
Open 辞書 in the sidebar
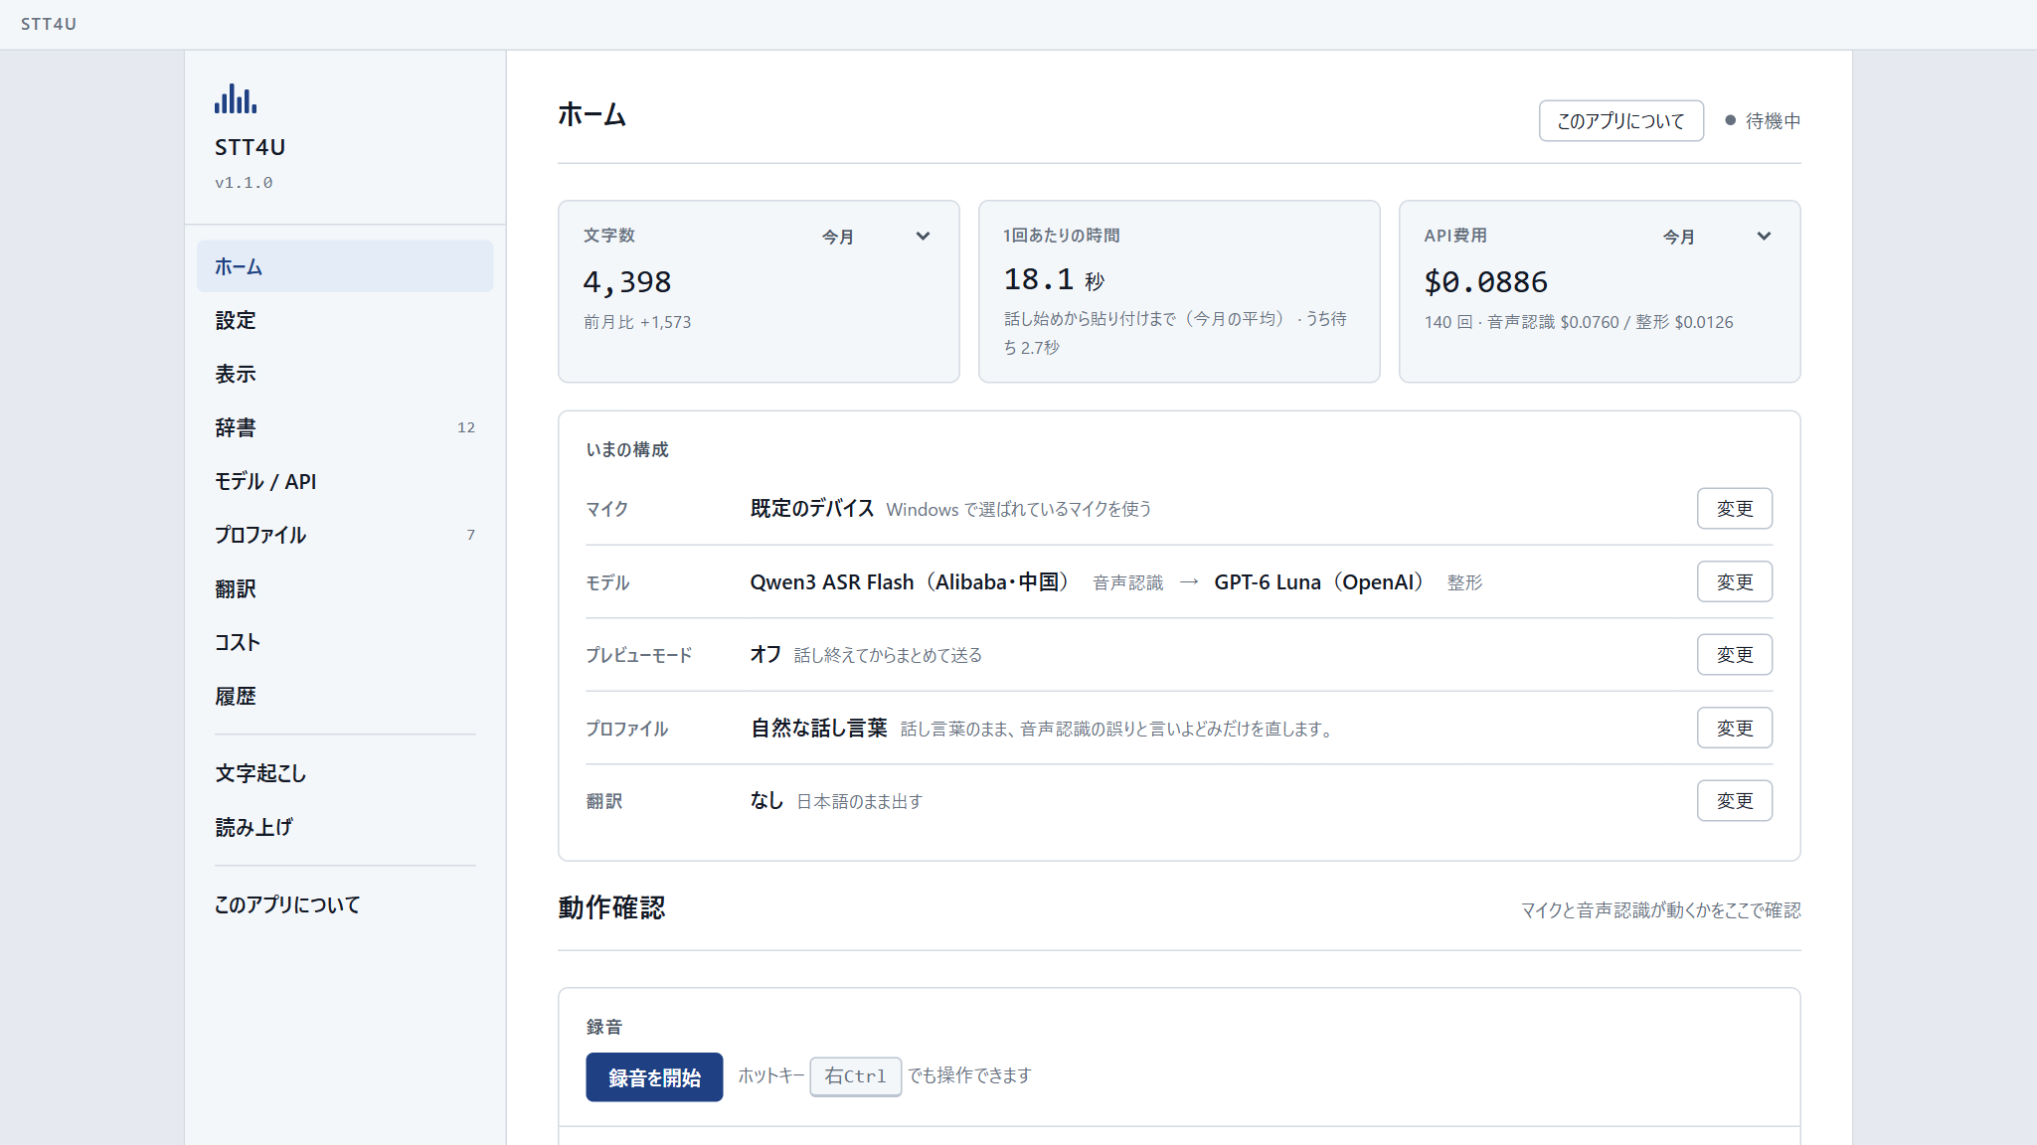(345, 427)
